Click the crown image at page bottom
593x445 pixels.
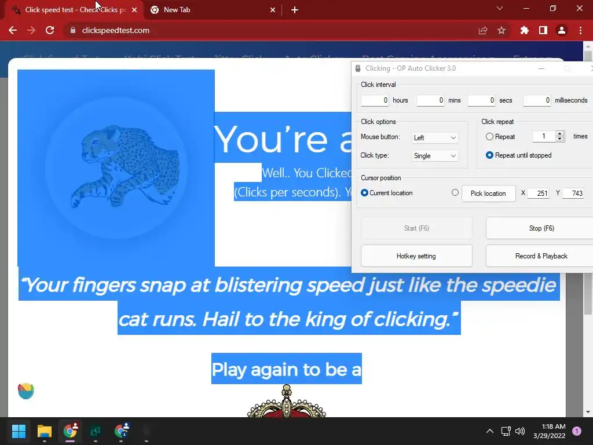[287, 401]
